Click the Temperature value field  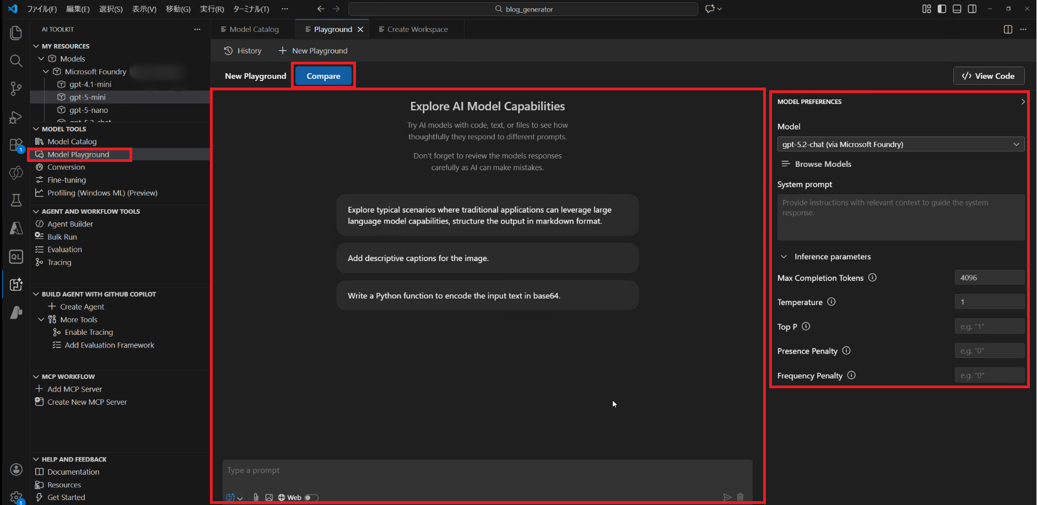[989, 302]
